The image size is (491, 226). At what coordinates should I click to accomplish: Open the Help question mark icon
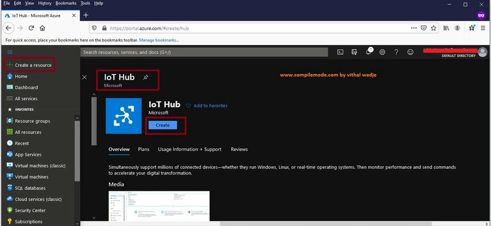coord(396,52)
